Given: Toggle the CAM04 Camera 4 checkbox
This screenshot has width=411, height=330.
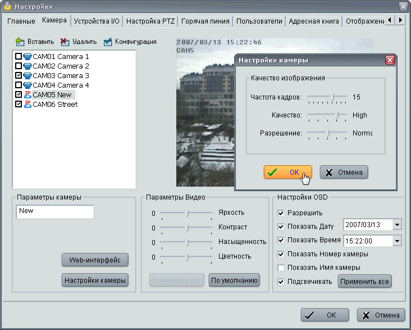Looking at the screenshot, I should point(19,85).
